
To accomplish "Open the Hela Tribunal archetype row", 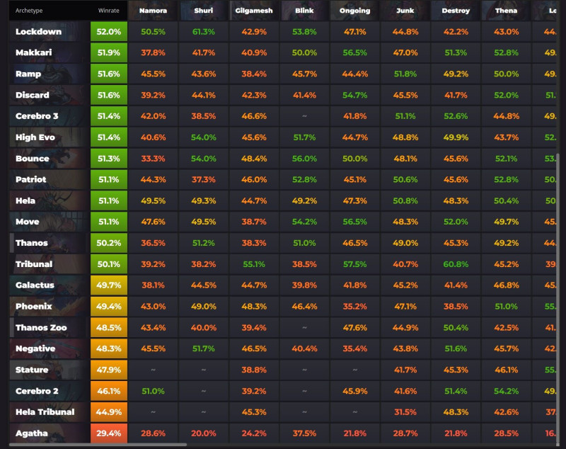I will pos(50,412).
